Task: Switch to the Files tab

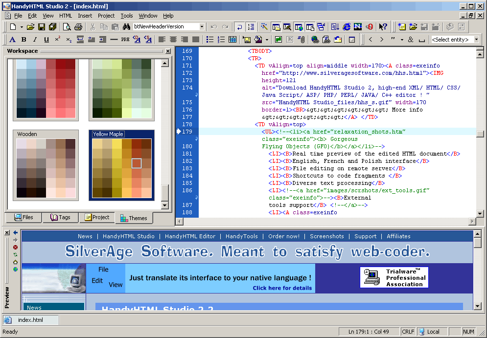Action: click(23, 217)
